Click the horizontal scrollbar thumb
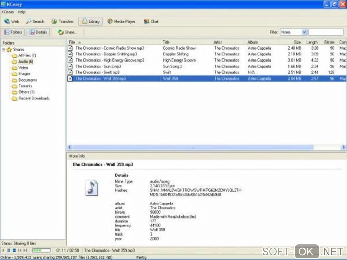This screenshot has height=260, width=347. (x=193, y=147)
